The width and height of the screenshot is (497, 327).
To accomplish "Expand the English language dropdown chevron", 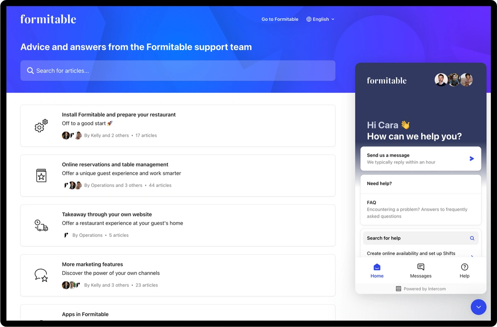I will point(333,19).
